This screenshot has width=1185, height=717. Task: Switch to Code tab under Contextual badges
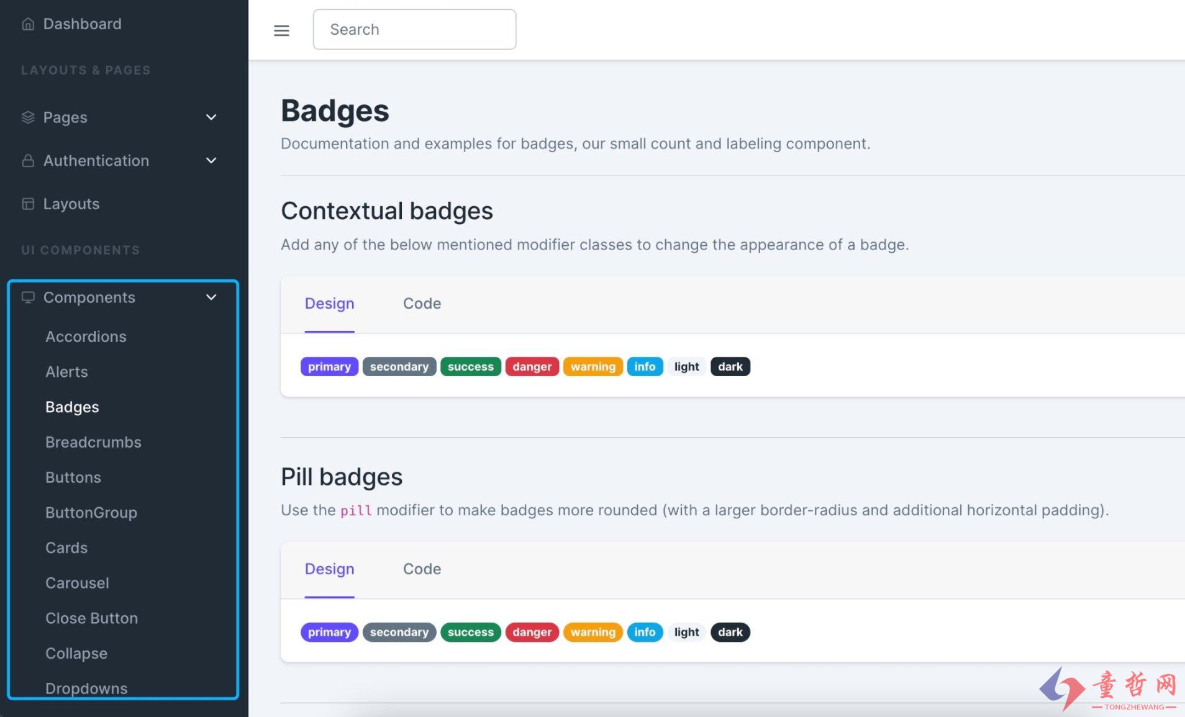point(422,304)
